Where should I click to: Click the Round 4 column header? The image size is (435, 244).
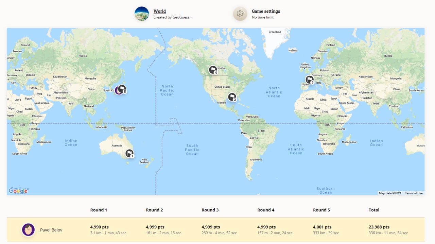(266, 210)
